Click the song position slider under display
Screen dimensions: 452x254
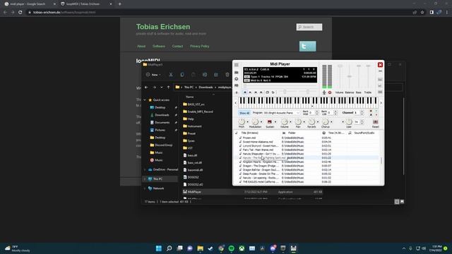point(280,86)
